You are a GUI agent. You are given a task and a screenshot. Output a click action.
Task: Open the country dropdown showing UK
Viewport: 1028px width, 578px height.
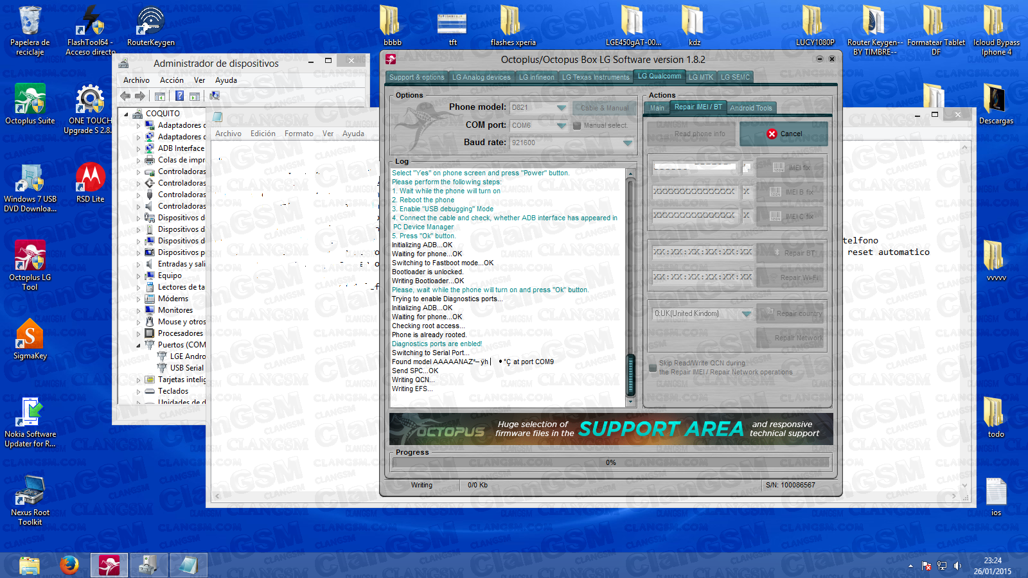coord(747,314)
